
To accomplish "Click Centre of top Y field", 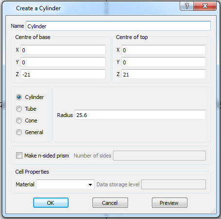I will click(164, 62).
